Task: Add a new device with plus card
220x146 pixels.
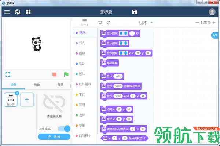Action: [27, 99]
